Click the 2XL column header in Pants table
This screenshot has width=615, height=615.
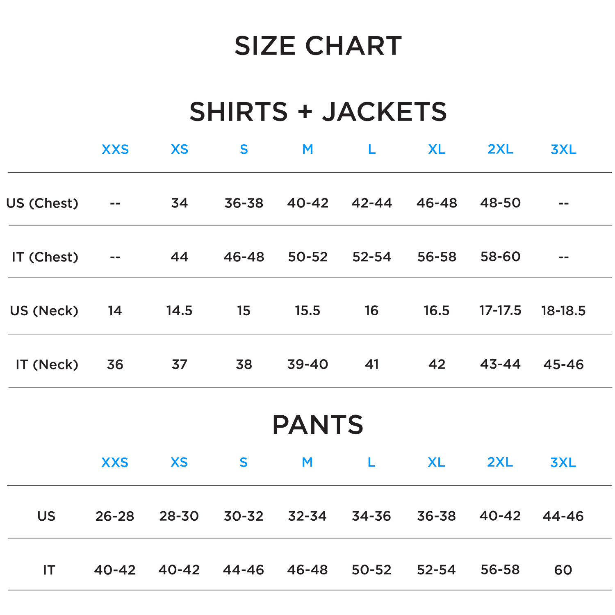(x=500, y=462)
